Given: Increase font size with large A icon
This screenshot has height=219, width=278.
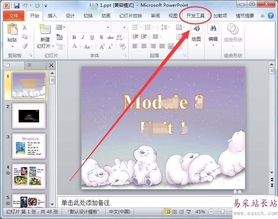Looking at the screenshot, I should coord(102,47).
